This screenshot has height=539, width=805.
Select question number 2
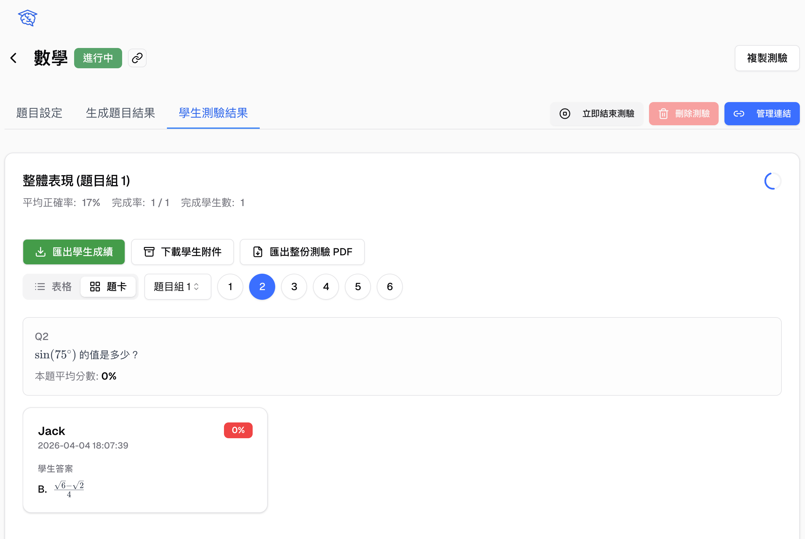pos(262,287)
